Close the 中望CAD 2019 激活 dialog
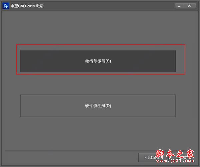 (x=189, y=6)
